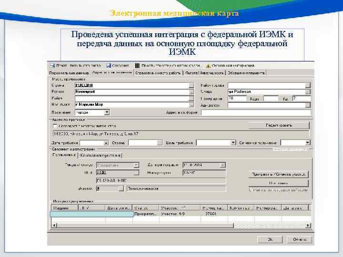Click the Адрес в св. форме field
This screenshot has height=257, width=343.
256,113
